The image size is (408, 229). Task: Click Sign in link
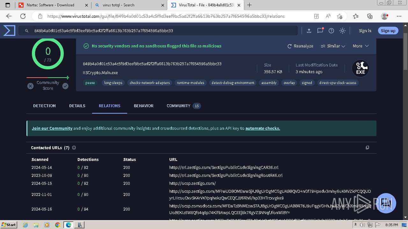pos(365,31)
